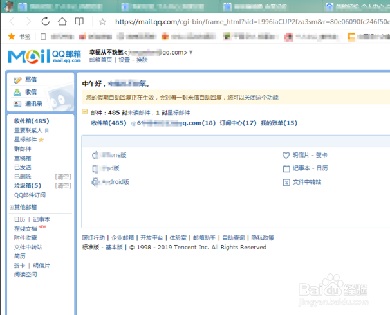
Task: Open 通讯录 contacts
Action: tap(33, 104)
